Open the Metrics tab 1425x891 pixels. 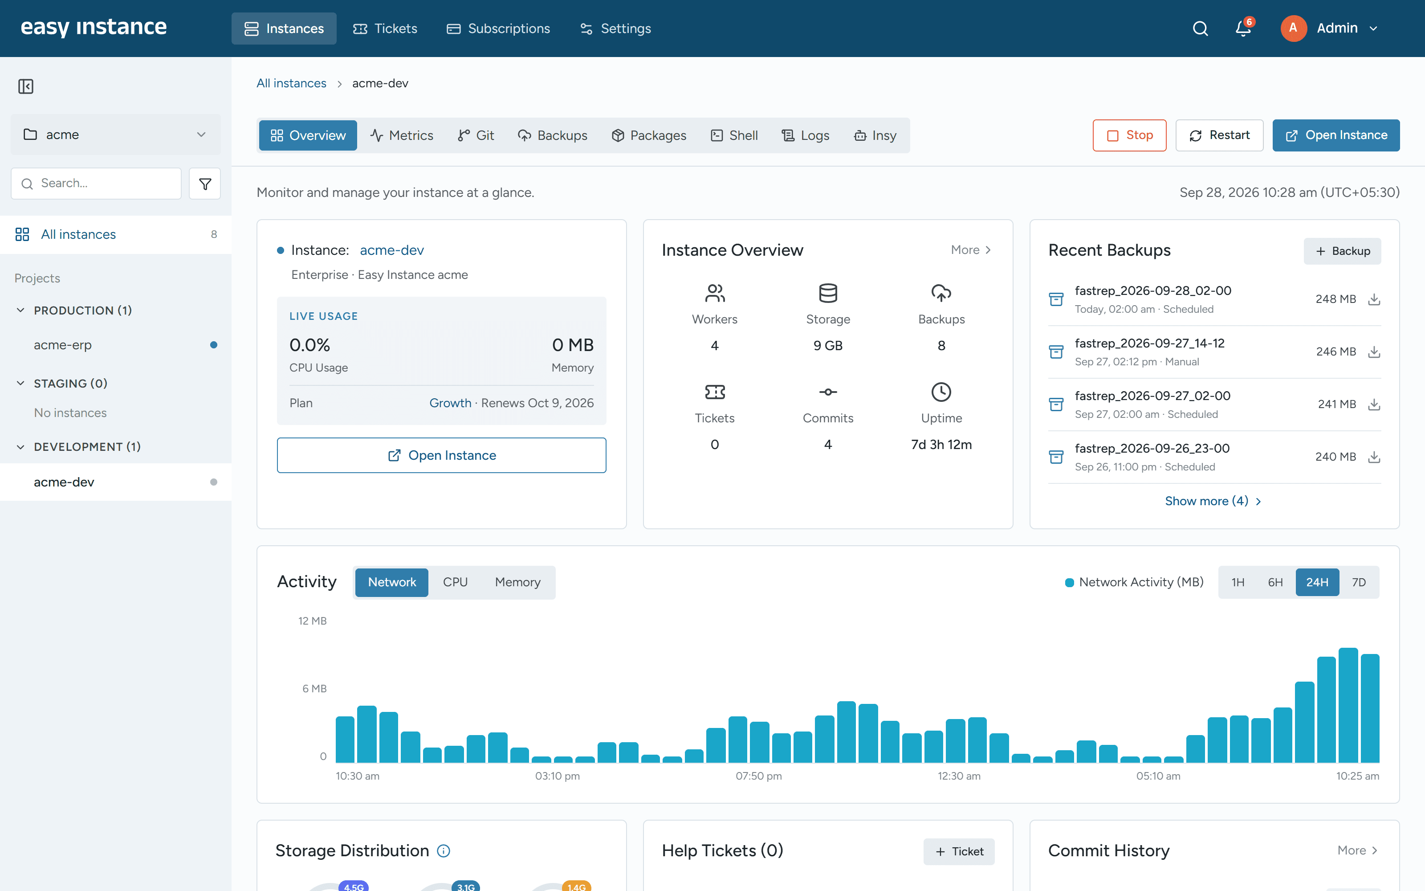[x=402, y=135]
